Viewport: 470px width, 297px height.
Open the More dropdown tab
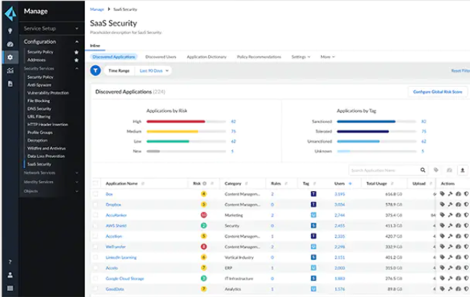(x=328, y=57)
